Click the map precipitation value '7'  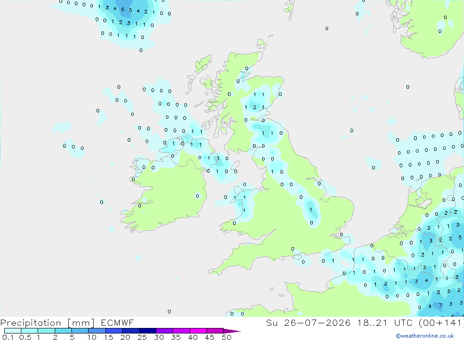point(440,305)
